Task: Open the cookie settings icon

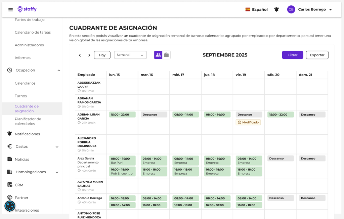Action: pos(10,206)
